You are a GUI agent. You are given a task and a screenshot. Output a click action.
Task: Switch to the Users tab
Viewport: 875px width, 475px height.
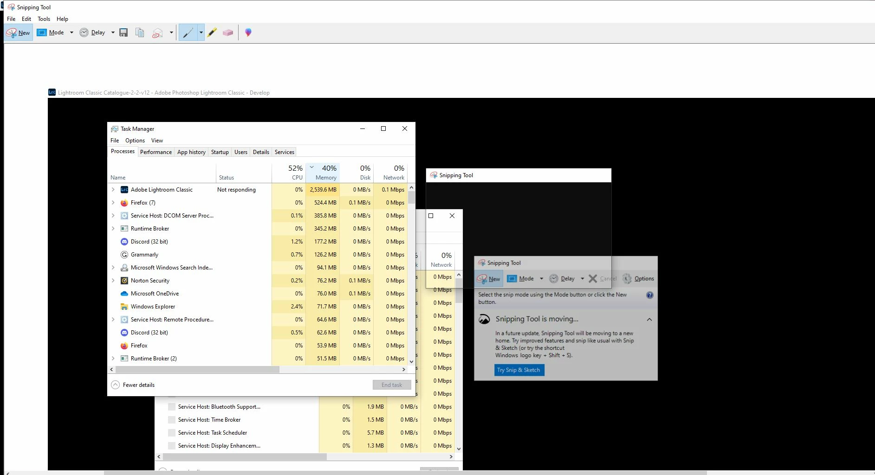(241, 152)
